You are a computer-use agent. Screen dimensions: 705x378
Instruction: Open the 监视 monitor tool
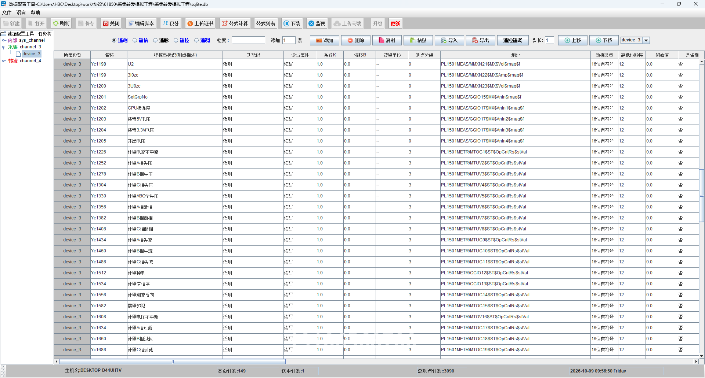[x=317, y=23]
